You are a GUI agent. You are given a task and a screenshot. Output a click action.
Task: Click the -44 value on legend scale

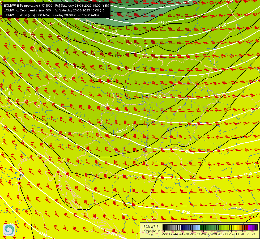point(176,234)
